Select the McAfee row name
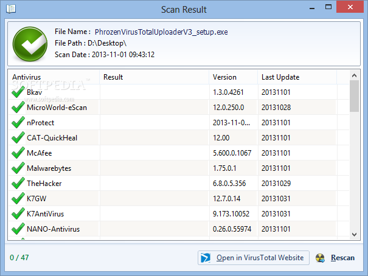The image size is (368, 276). click(39, 153)
